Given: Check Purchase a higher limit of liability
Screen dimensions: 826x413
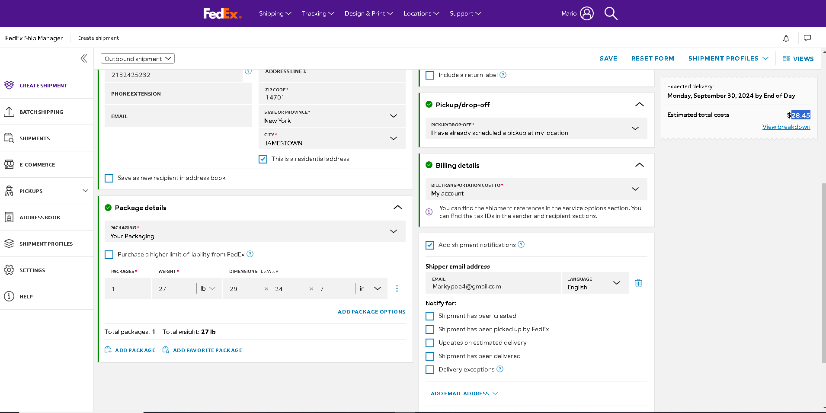Looking at the screenshot, I should (x=109, y=255).
